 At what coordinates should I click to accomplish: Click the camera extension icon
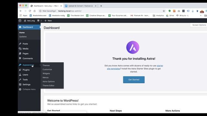[179, 11]
